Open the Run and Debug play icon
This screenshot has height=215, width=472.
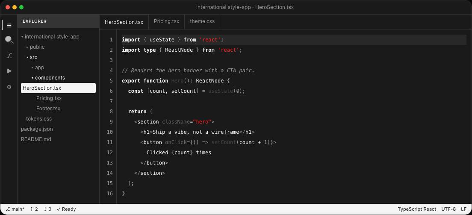point(9,71)
